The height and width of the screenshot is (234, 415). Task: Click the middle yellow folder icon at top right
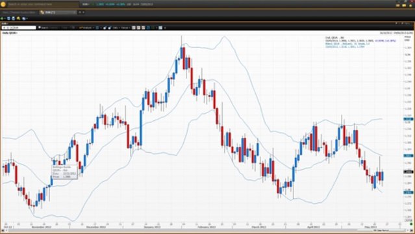[404, 6]
